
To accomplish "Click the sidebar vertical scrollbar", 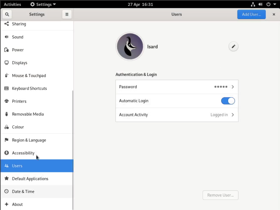I will 73,150.
